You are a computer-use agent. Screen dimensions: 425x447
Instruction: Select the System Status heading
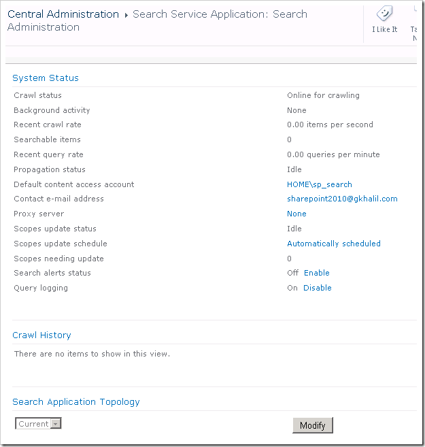(x=46, y=78)
